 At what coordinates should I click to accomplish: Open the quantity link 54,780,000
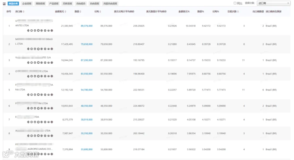point(87,90)
